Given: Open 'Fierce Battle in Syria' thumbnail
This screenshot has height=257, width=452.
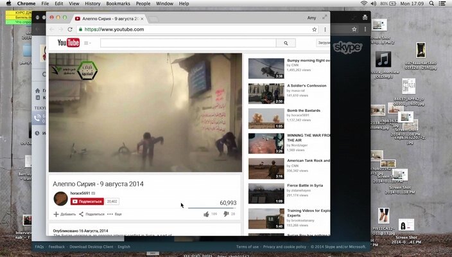Looking at the screenshot, I should point(266,193).
